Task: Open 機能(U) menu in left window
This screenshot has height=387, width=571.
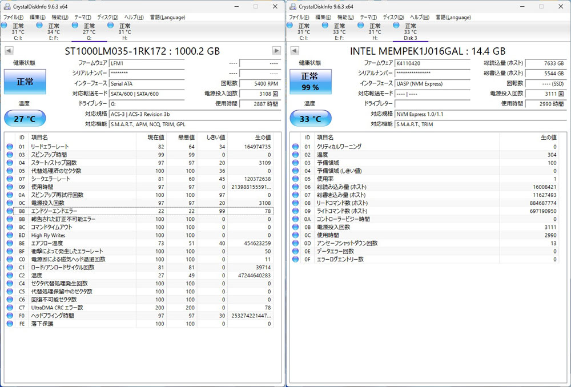Action: click(60, 17)
